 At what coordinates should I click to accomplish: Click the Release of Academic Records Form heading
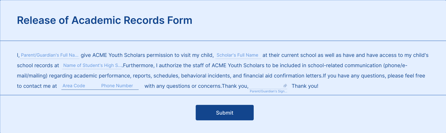click(105, 20)
